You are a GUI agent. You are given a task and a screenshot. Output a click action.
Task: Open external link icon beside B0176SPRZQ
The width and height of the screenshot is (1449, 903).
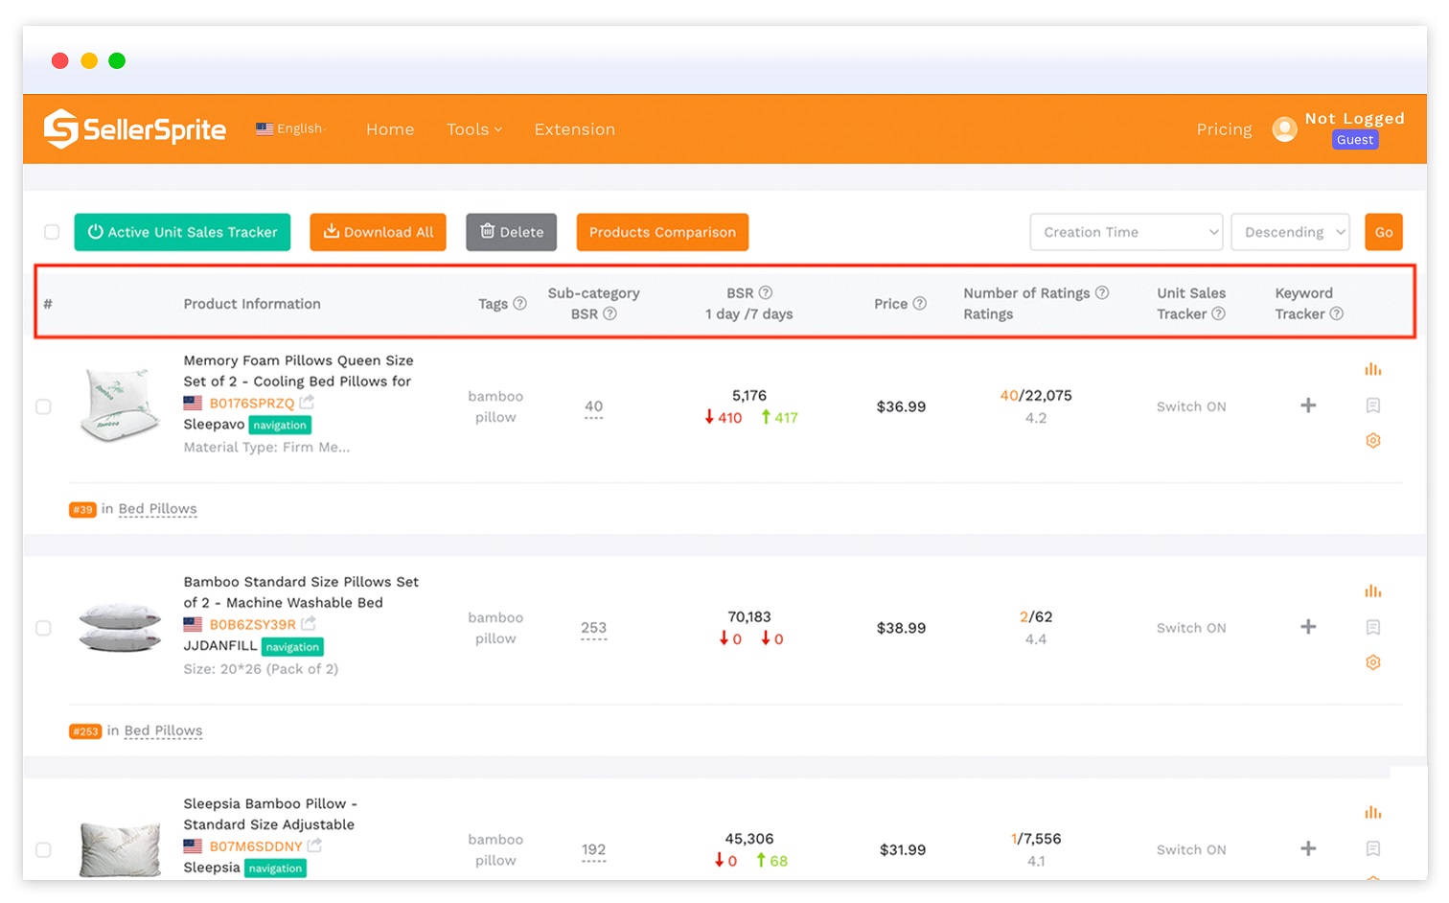[x=307, y=403]
